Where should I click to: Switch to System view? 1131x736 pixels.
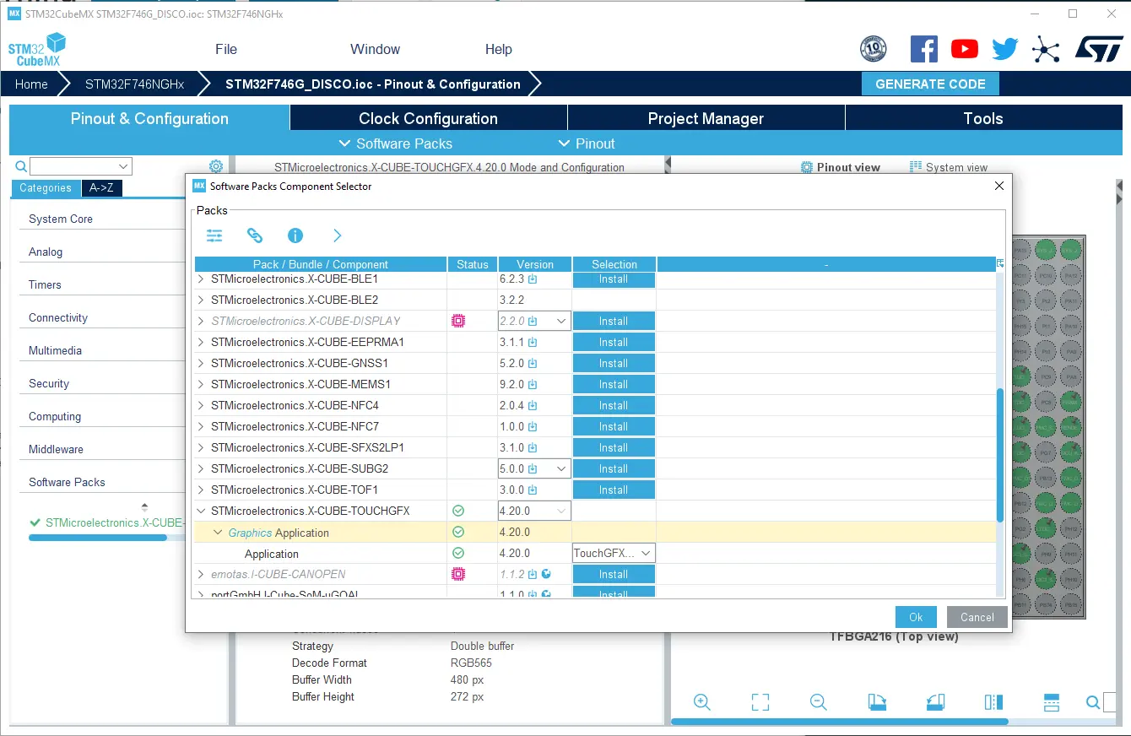tap(948, 167)
